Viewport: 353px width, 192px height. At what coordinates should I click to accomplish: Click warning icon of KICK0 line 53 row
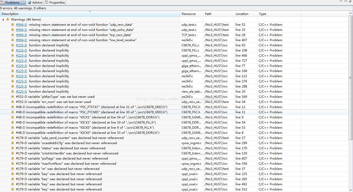click(13, 128)
